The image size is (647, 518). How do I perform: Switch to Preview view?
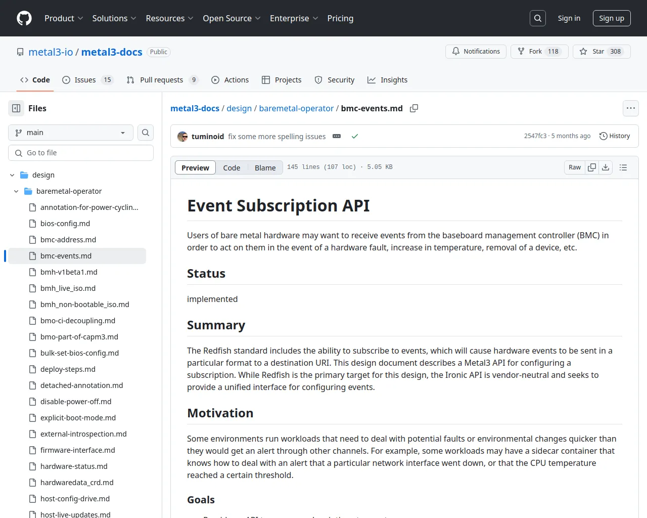pos(195,167)
